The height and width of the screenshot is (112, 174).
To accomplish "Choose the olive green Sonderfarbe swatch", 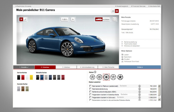I will 27,89.
